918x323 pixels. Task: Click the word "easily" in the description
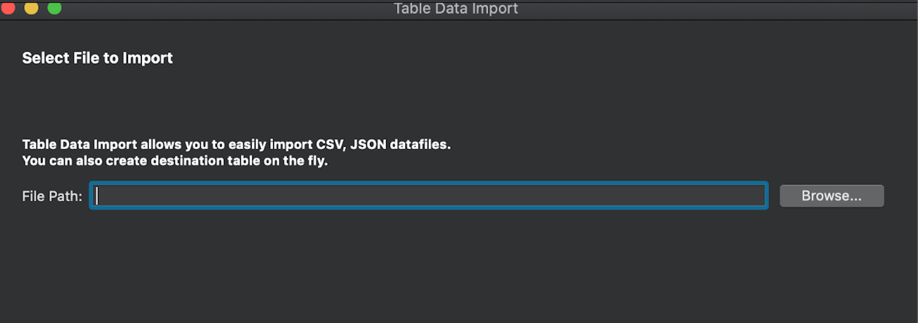tap(247, 144)
